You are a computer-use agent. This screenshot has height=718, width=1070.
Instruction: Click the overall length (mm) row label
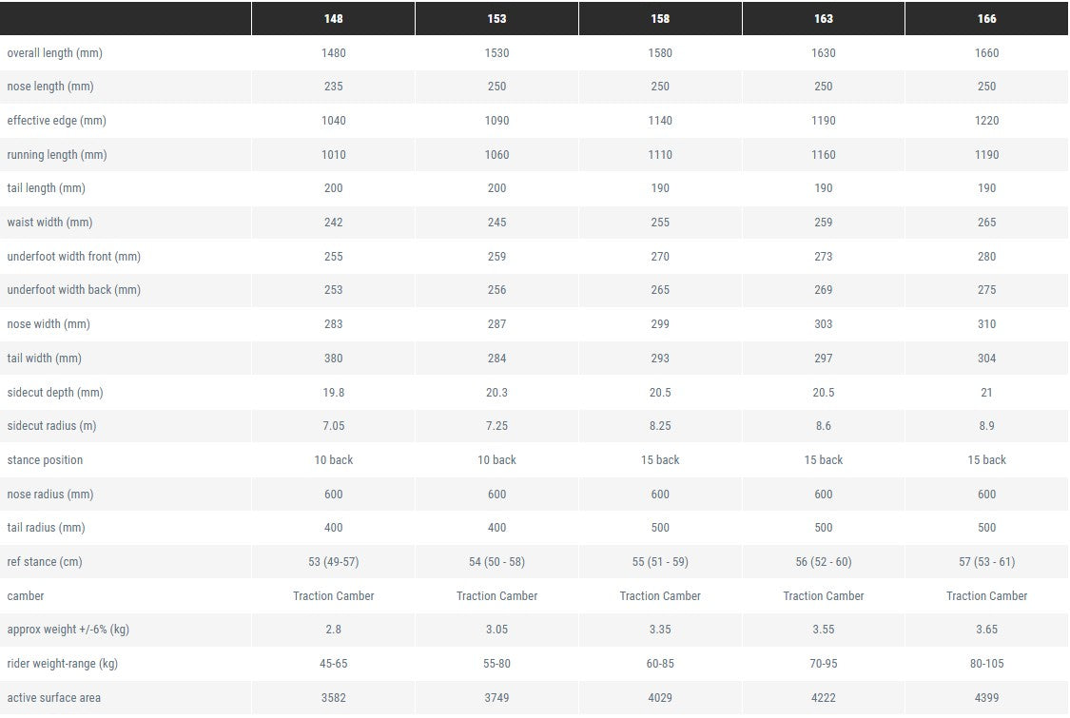(54, 53)
